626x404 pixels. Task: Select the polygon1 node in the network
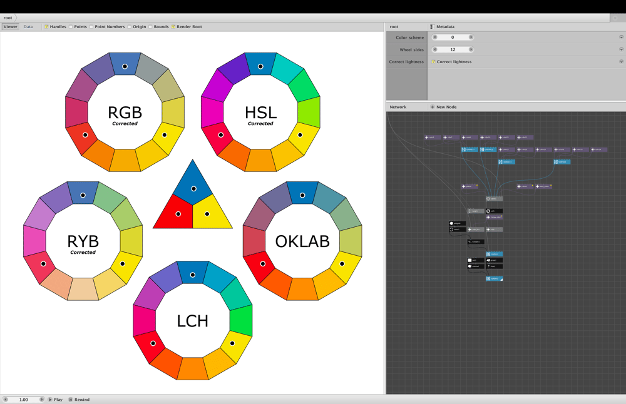(458, 223)
